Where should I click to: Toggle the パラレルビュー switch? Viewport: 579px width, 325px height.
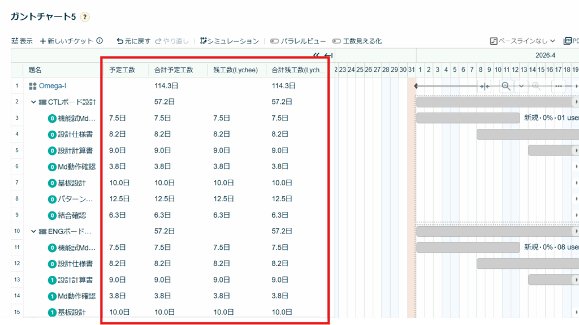click(x=275, y=41)
